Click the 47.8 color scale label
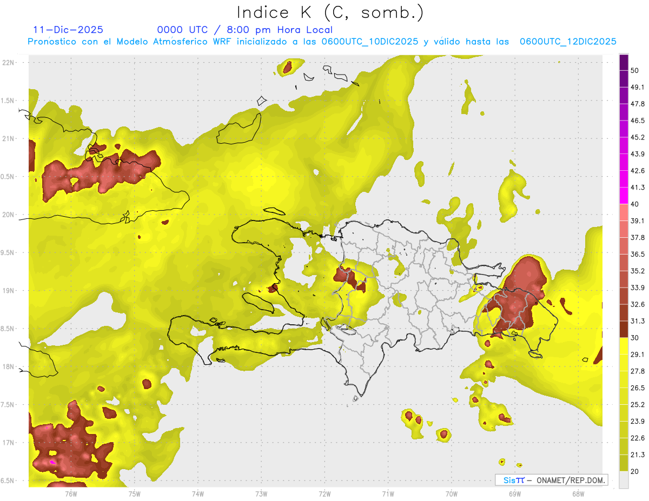This screenshot has width=649, height=501. coord(638,104)
